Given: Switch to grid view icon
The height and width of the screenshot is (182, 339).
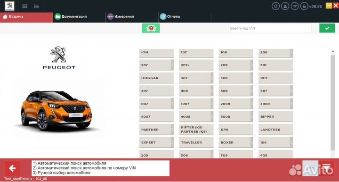Looking at the screenshot, I should point(25,6).
